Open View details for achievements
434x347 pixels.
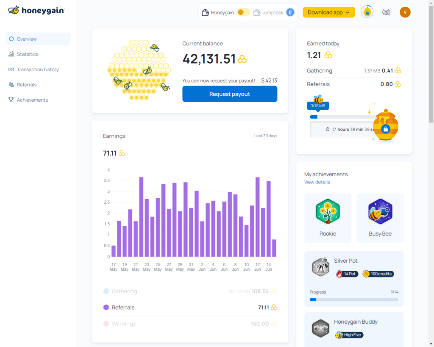[x=317, y=182]
